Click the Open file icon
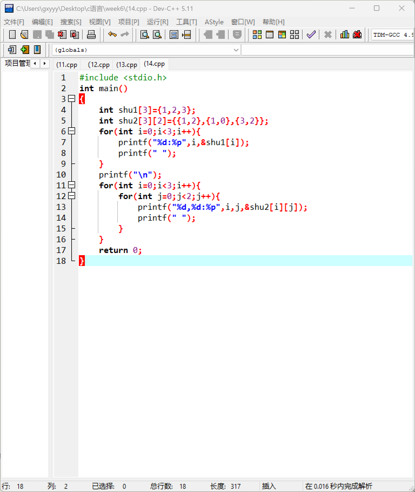This screenshot has height=492, width=415. click(25, 35)
